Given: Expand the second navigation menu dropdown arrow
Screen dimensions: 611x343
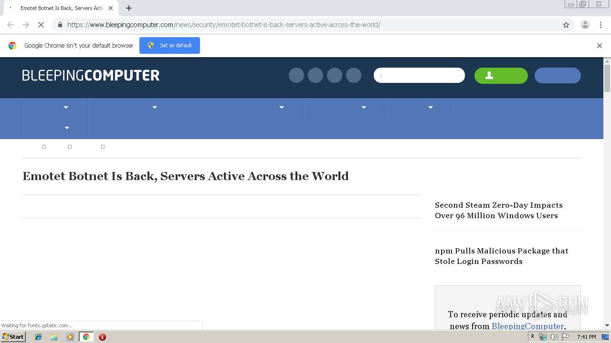Looking at the screenshot, I should (155, 107).
